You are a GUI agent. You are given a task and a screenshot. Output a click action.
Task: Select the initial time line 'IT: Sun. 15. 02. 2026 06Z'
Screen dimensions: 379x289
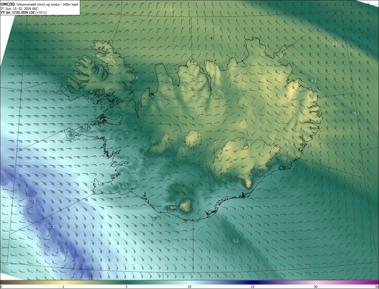click(x=19, y=8)
